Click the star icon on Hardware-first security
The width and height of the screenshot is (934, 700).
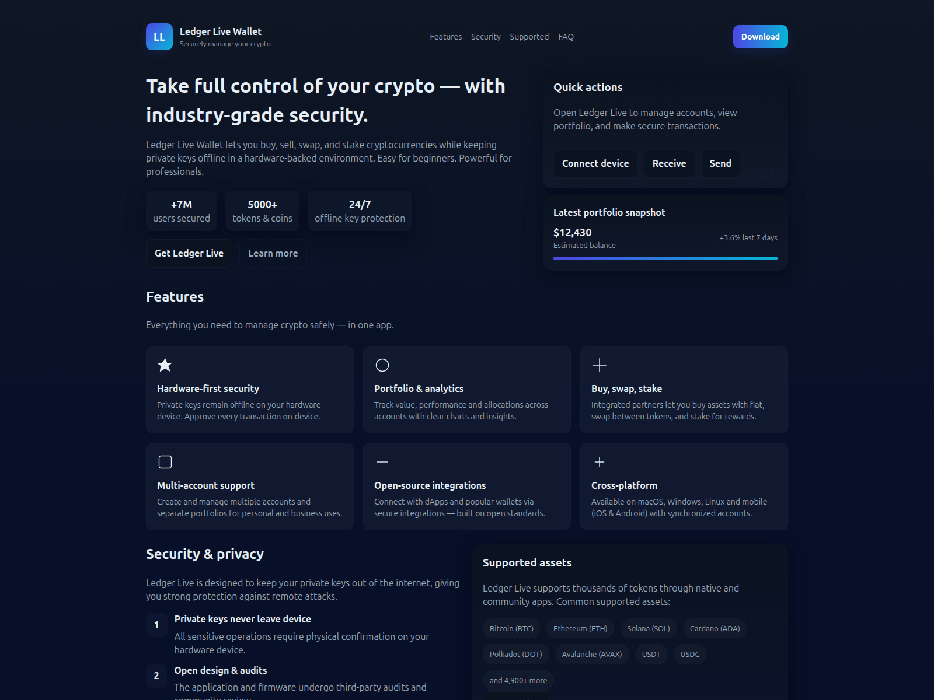[165, 365]
